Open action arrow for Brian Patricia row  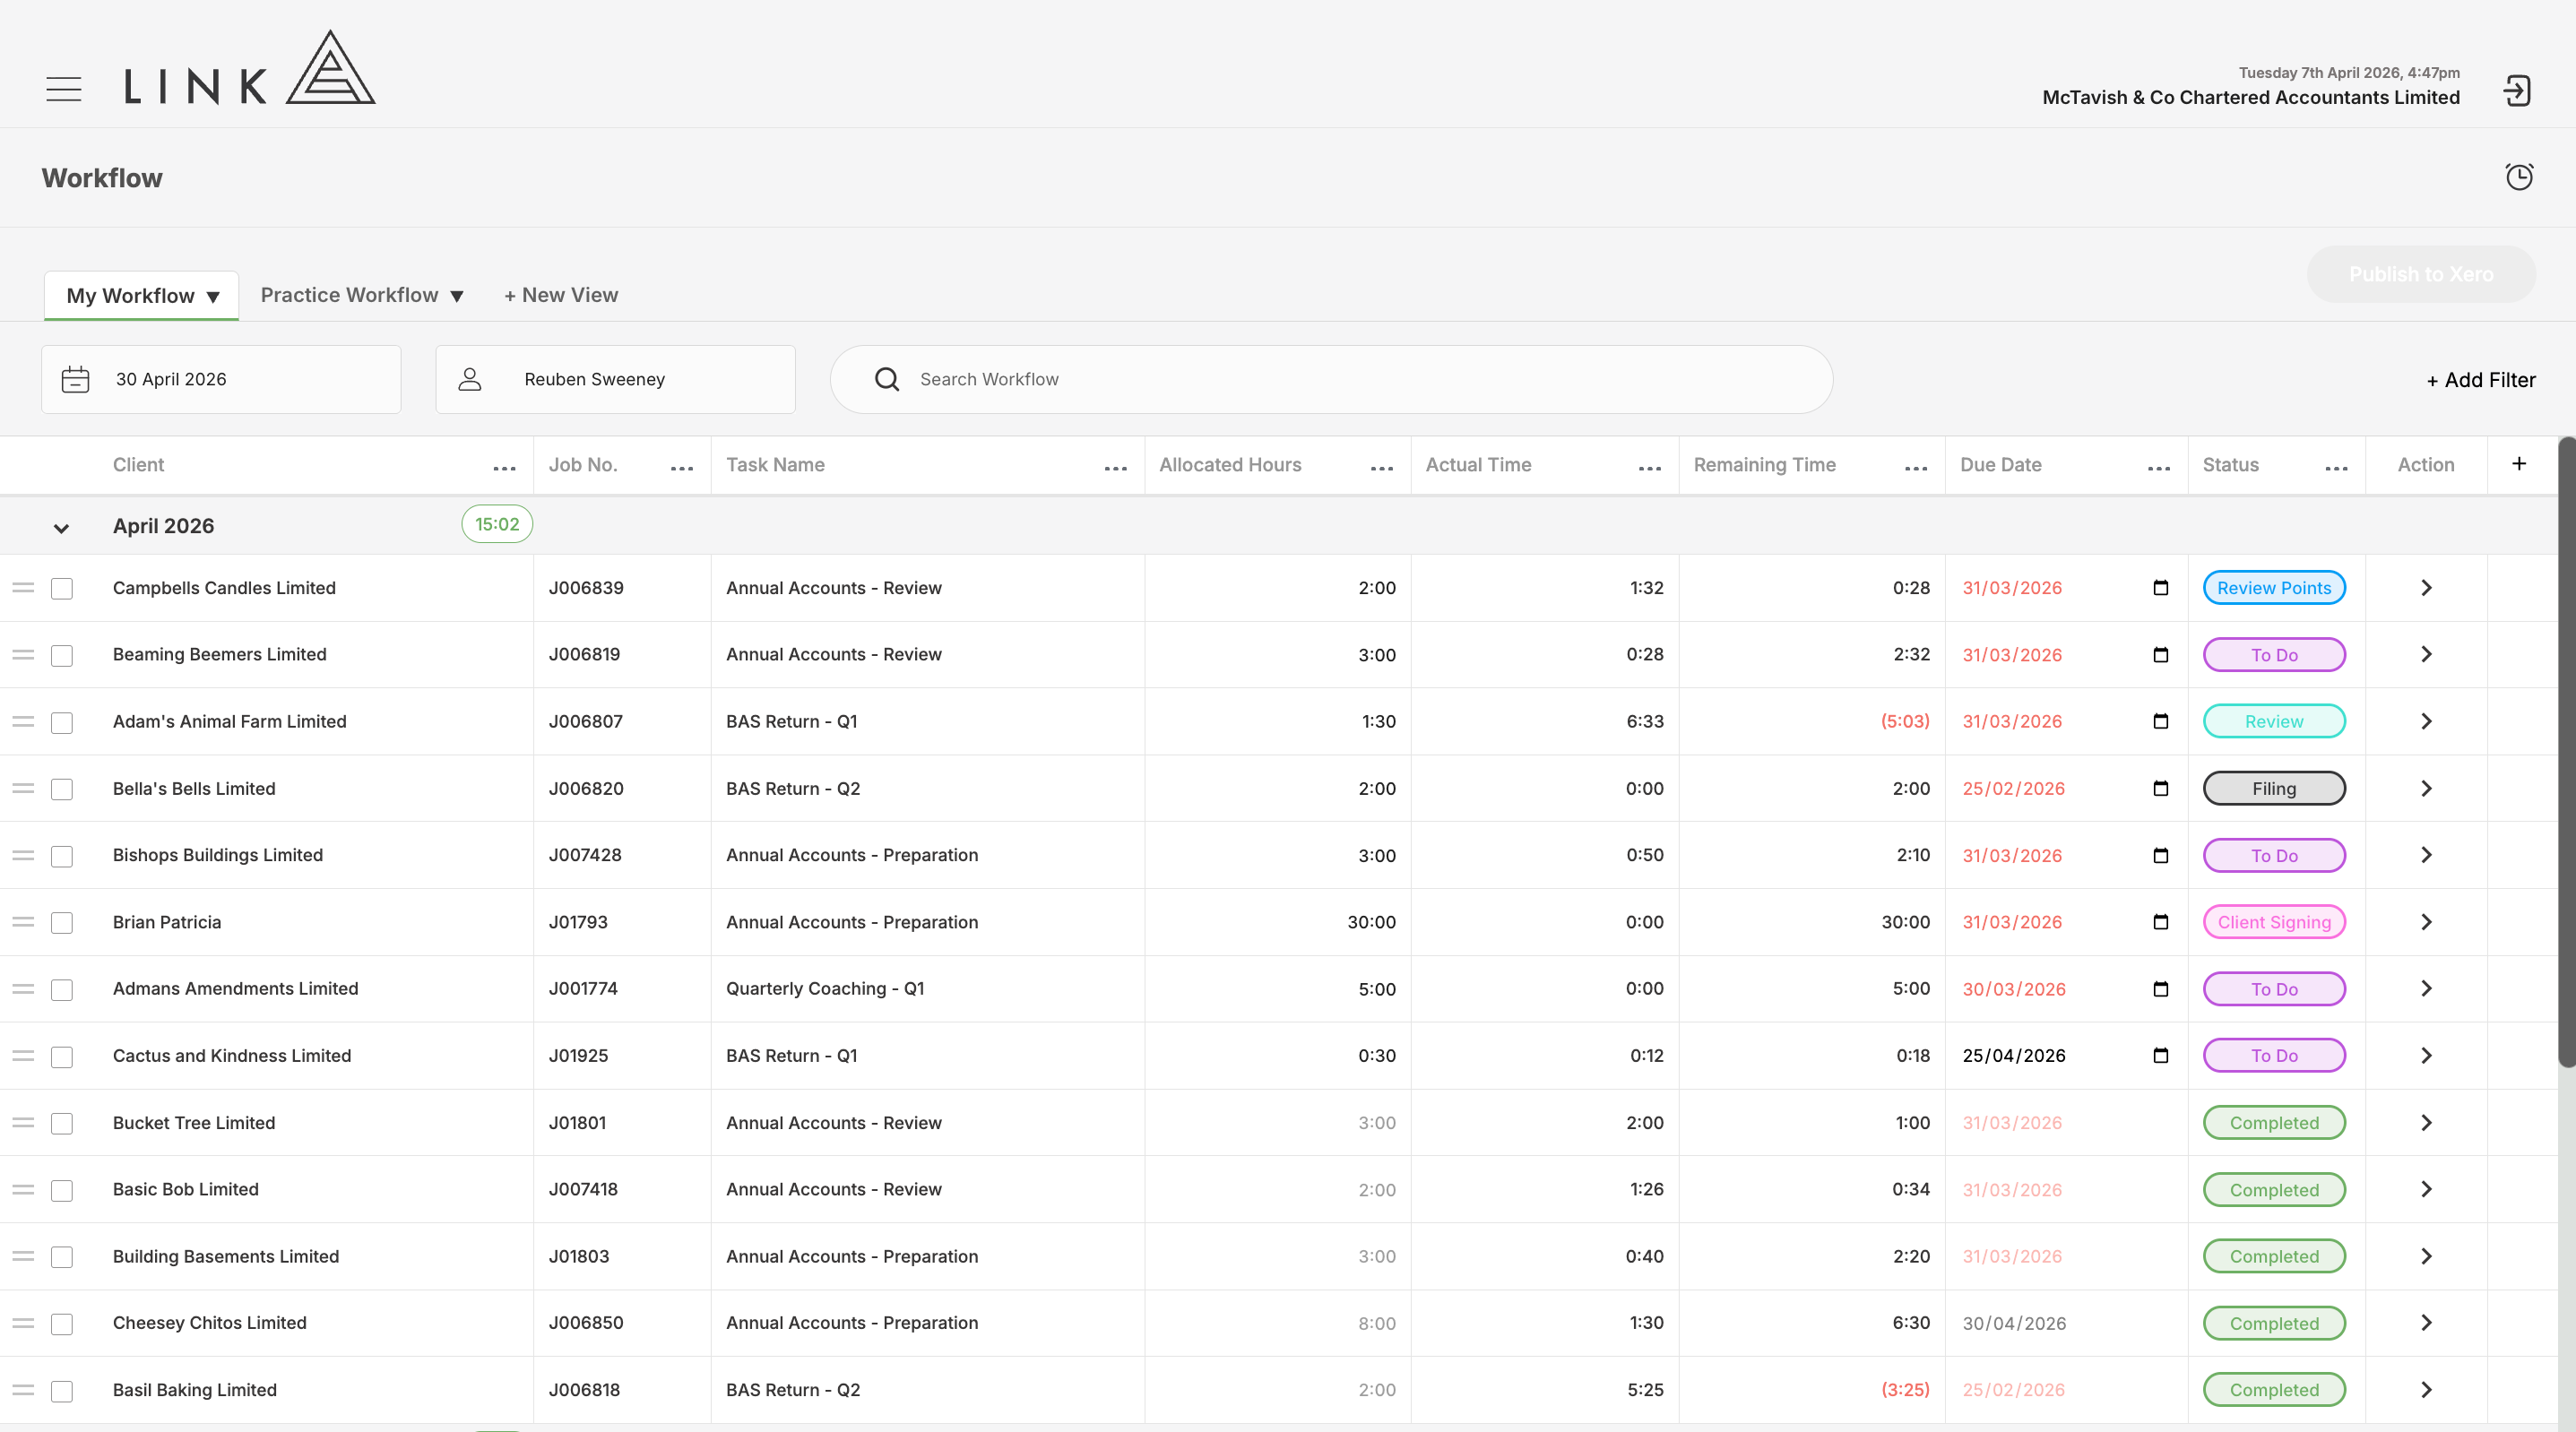2426,922
